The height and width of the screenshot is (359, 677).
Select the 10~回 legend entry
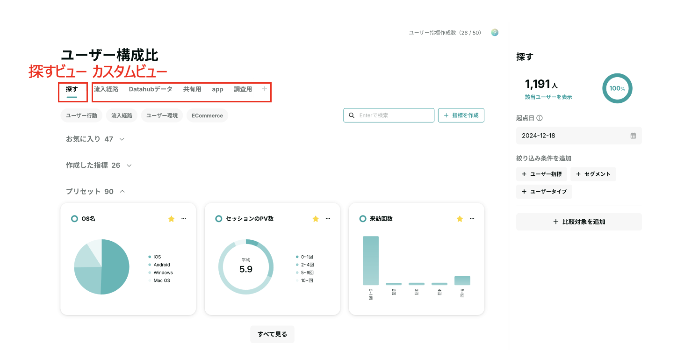pyautogui.click(x=304, y=280)
